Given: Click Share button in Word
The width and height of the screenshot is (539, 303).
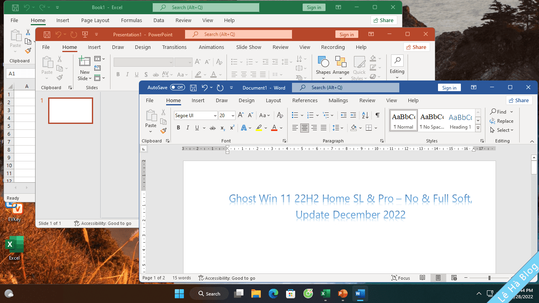Looking at the screenshot, I should click(x=519, y=100).
